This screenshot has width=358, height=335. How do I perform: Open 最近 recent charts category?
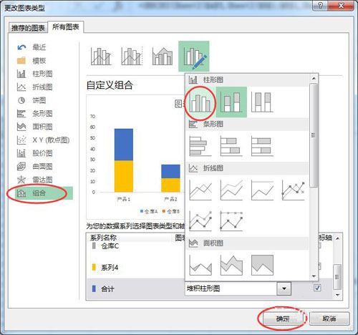coord(44,47)
